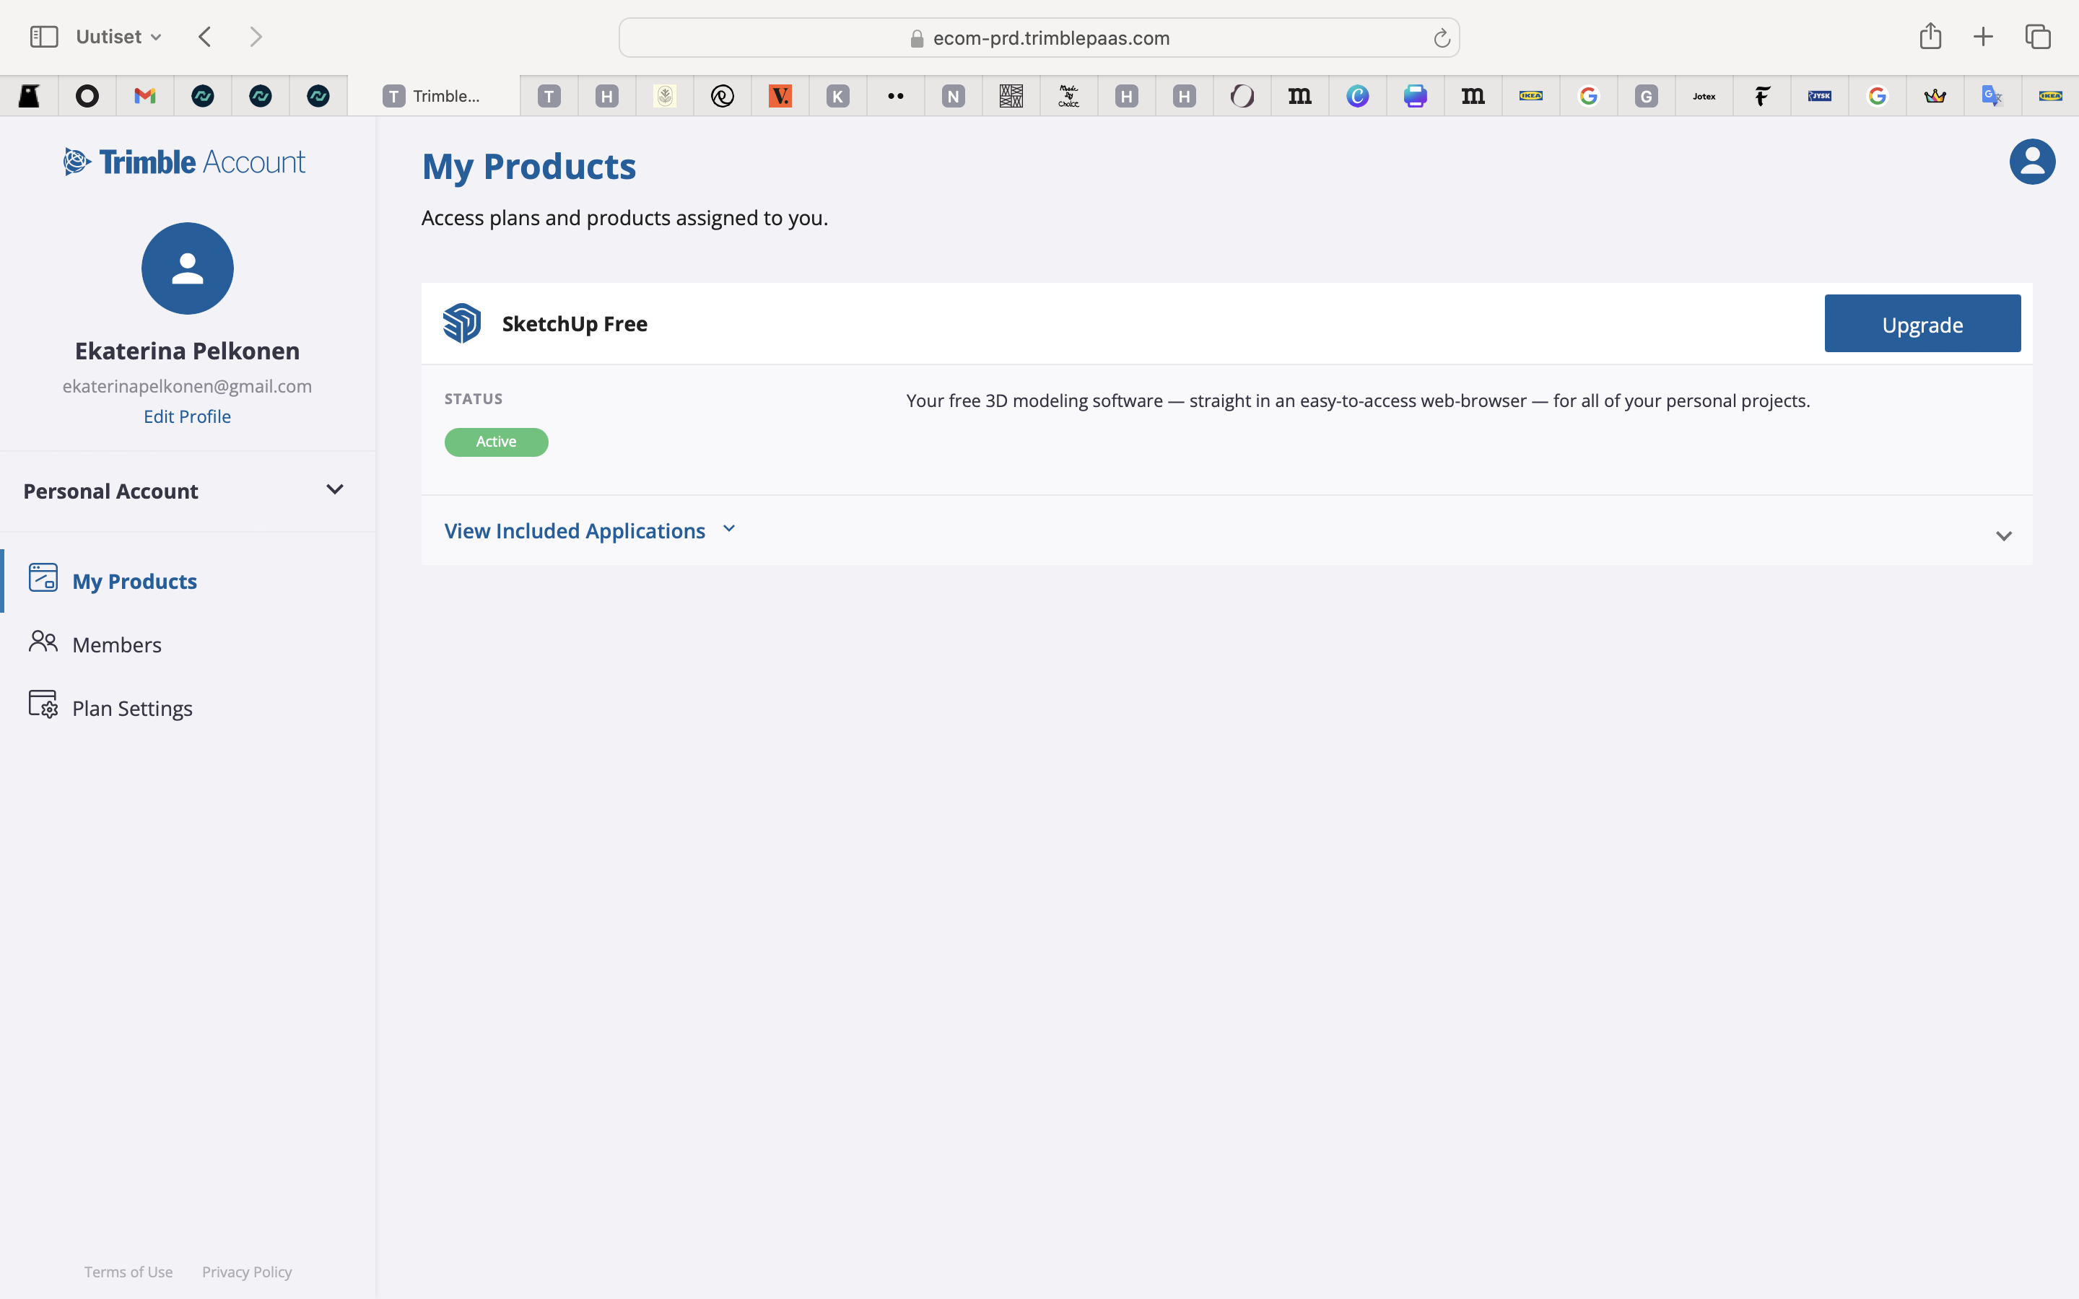Click the Trimble Account logo
2079x1299 pixels.
click(186, 162)
